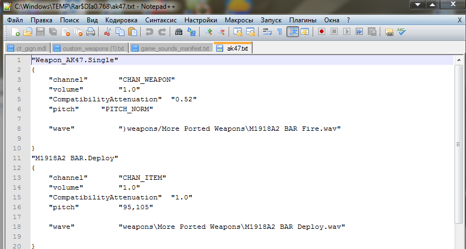Switch to the game_sounds_manifest.txt tab

coord(171,48)
